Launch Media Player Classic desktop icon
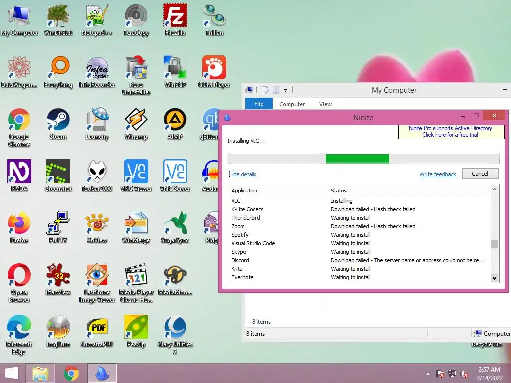Image resolution: width=511 pixels, height=383 pixels. (136, 283)
